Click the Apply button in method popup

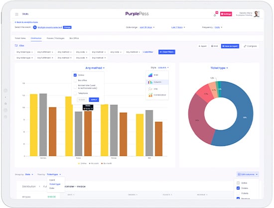pyautogui.click(x=94, y=100)
